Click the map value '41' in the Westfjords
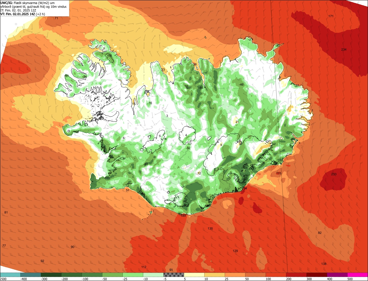Viewport: 368px width, 281px height. 66,76
